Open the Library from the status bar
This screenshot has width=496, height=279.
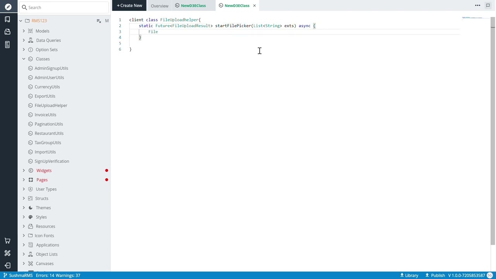point(409,276)
